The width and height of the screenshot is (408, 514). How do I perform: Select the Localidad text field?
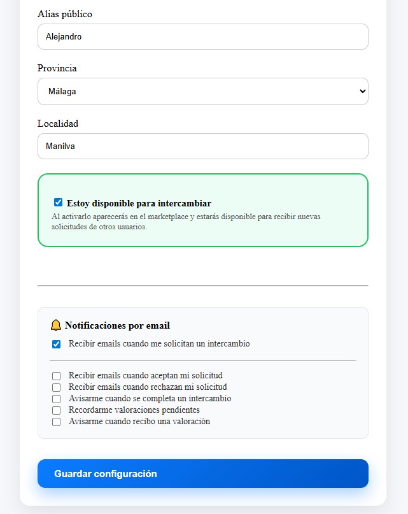204,146
